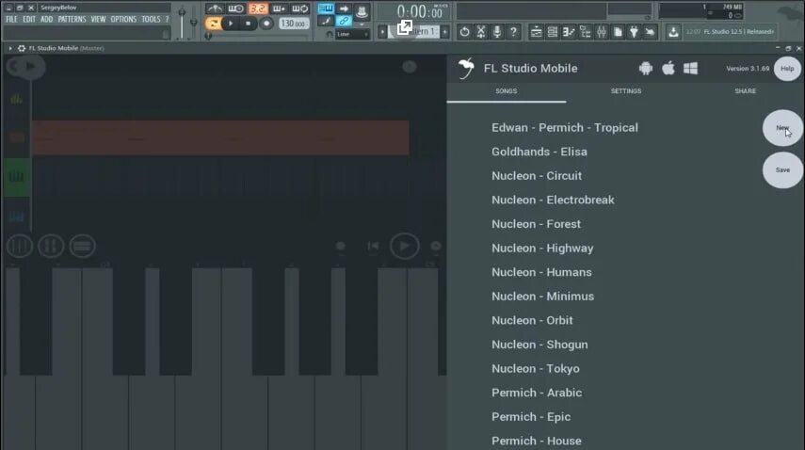Select next pattern arrow
The height and width of the screenshot is (450, 805).
coord(445,32)
